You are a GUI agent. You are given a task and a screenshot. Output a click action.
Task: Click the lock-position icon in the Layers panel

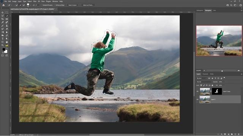point(207,85)
